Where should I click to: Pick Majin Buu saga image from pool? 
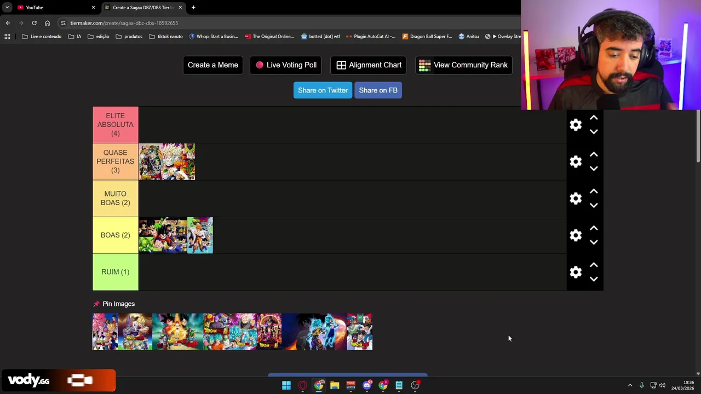pos(105,332)
